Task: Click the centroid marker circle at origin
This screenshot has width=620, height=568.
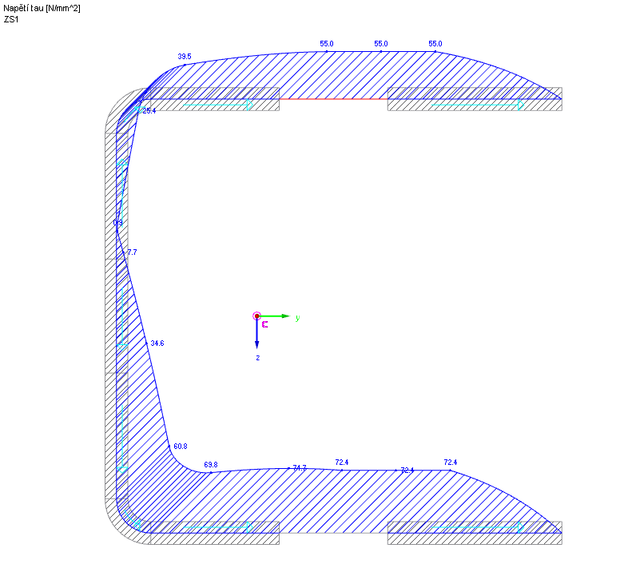Action: pos(256,316)
